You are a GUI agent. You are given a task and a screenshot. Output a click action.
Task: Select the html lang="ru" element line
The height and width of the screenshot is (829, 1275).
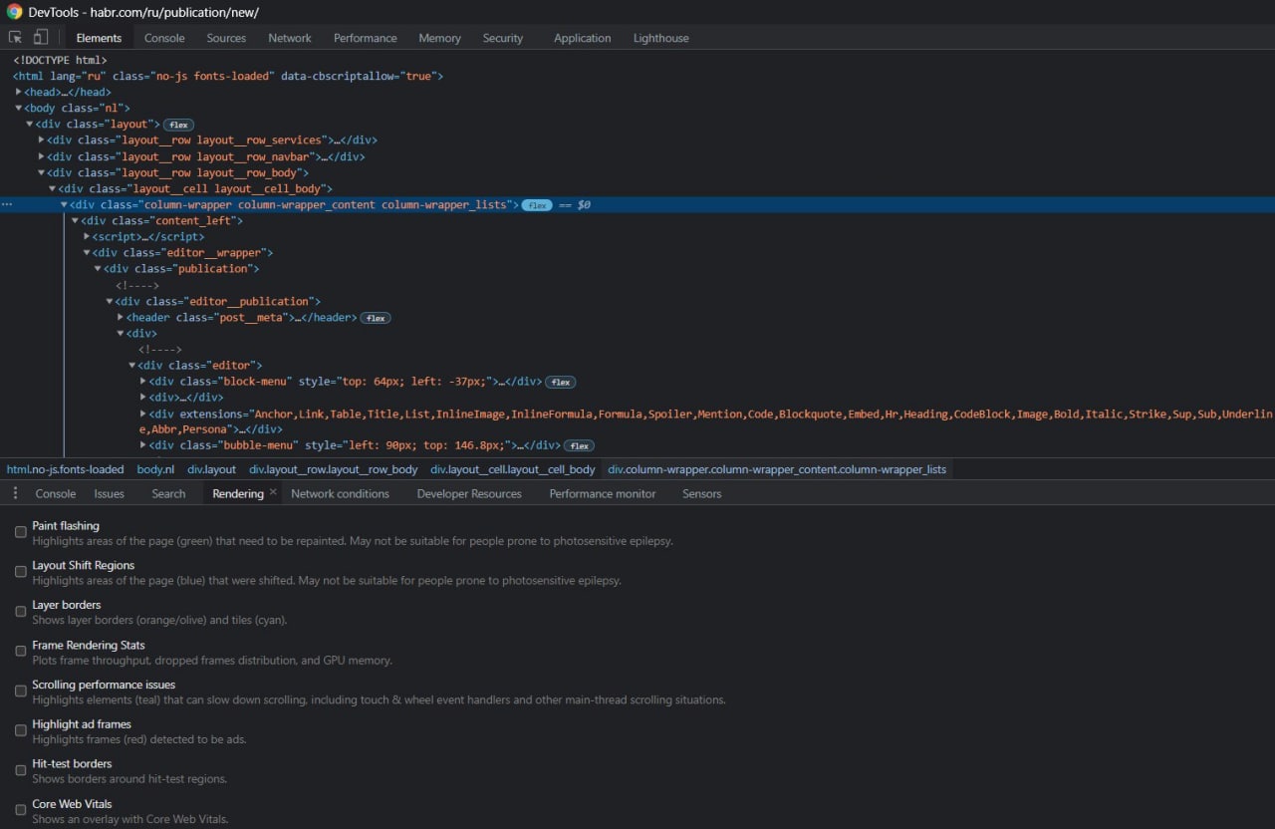click(228, 76)
